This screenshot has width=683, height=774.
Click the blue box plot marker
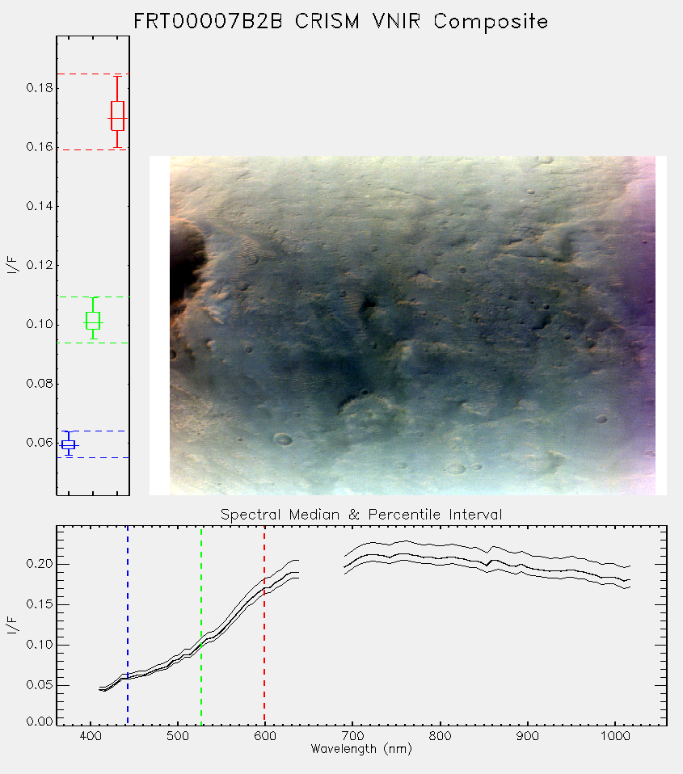pos(69,444)
